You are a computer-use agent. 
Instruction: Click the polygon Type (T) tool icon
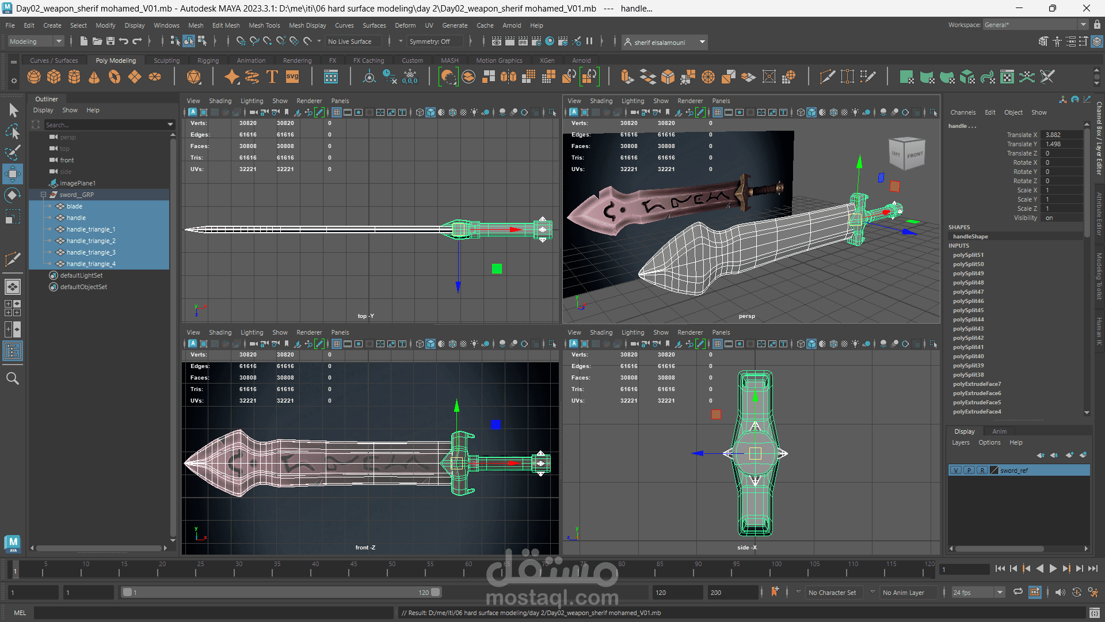point(272,77)
